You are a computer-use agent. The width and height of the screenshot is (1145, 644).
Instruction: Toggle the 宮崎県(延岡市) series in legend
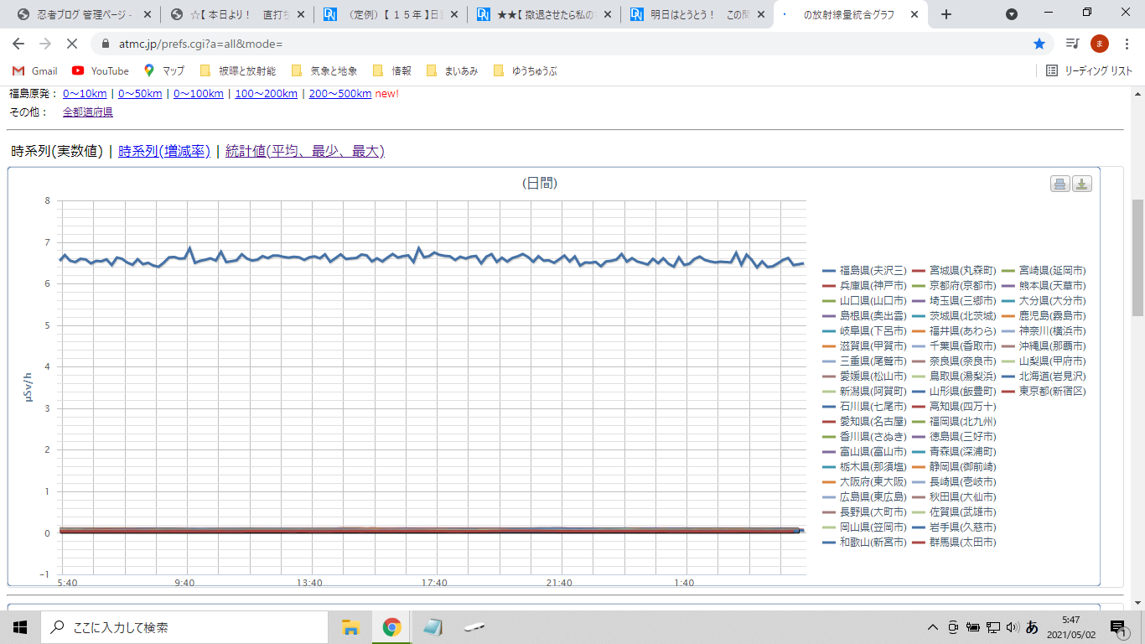[x=1044, y=271]
